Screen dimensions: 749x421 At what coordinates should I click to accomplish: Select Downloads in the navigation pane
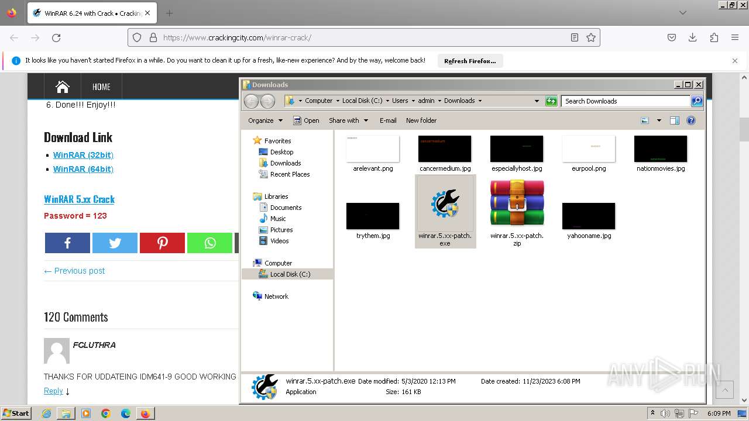(286, 163)
